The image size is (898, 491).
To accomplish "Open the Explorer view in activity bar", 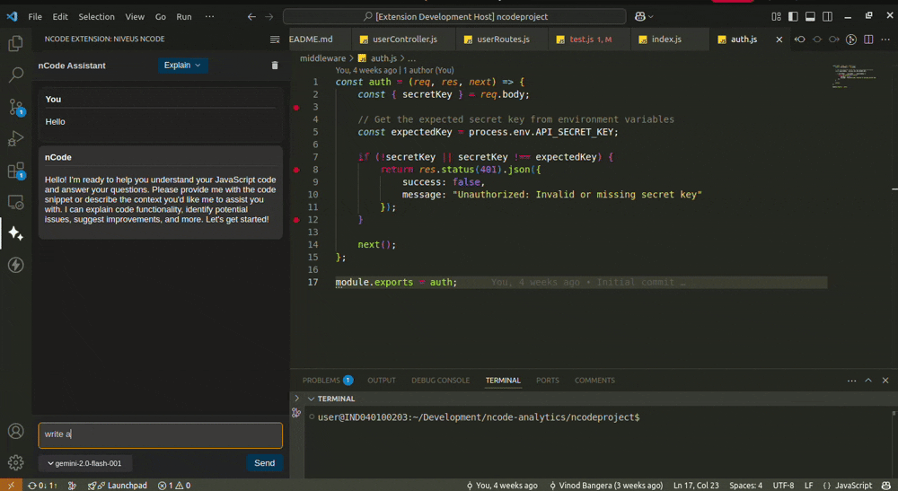I will (x=15, y=43).
